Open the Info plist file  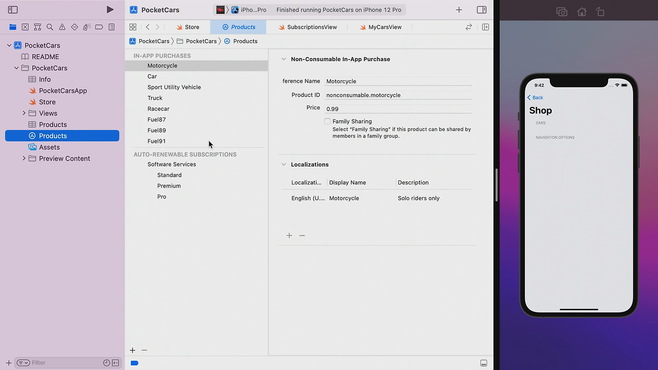(x=45, y=79)
